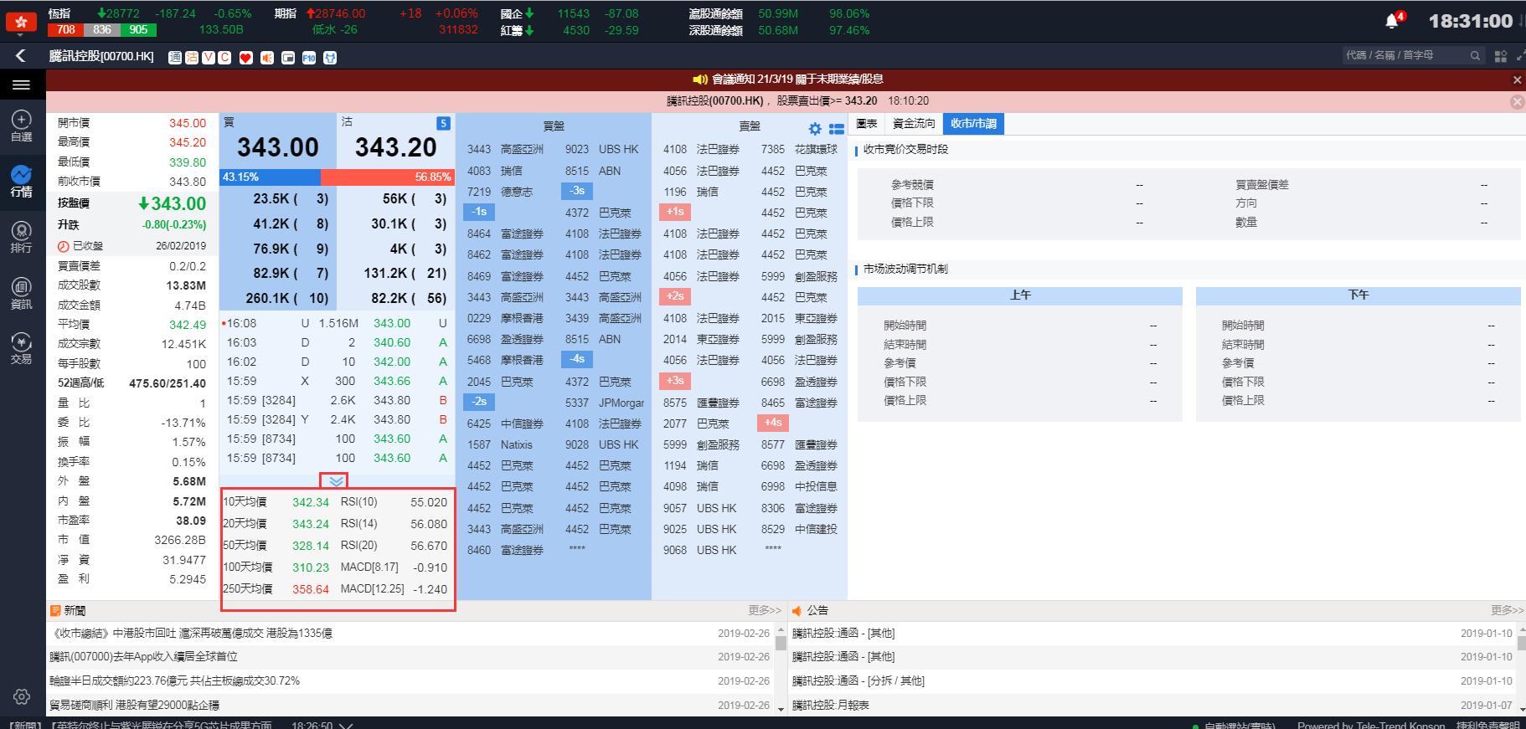Open the gear settings above 賣盤 queue
This screenshot has width=1526, height=729.
coord(815,129)
